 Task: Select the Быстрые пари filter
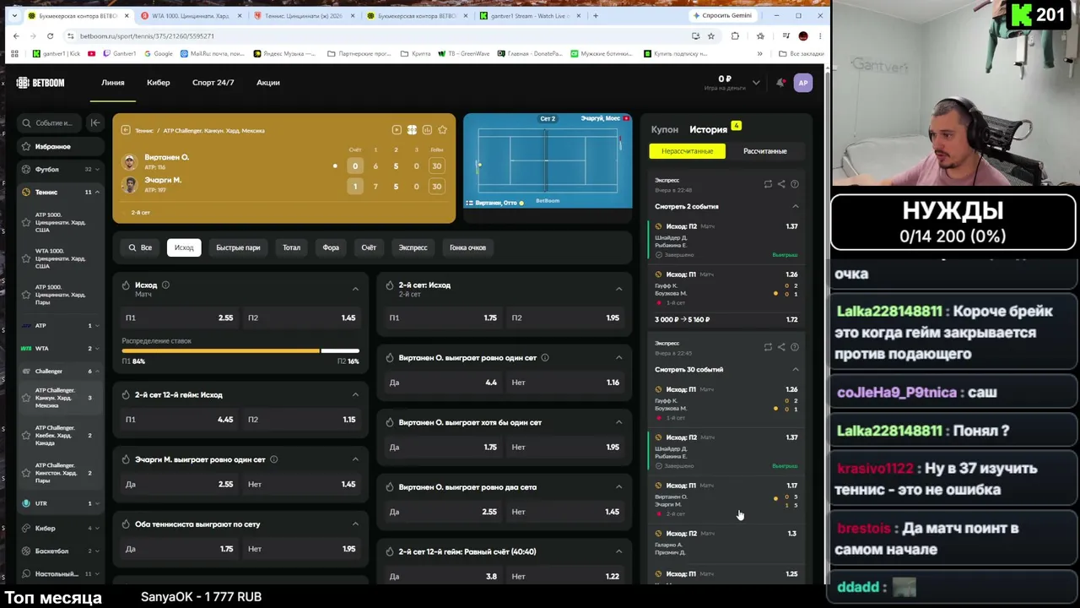(x=238, y=248)
